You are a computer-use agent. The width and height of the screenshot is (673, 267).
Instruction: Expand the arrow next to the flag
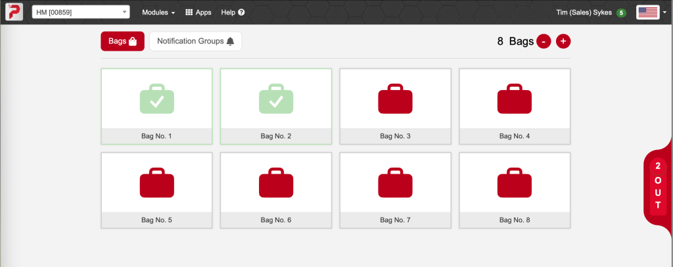pos(665,12)
